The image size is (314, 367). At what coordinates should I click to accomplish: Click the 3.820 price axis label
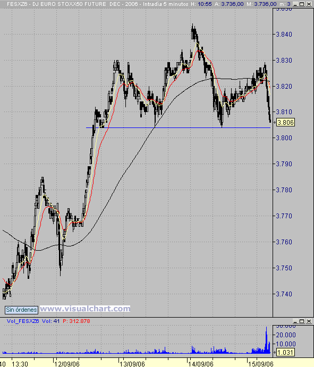click(x=284, y=87)
